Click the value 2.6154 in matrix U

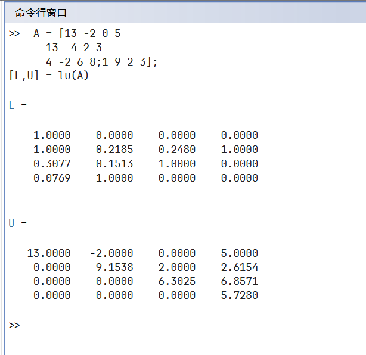tap(240, 267)
